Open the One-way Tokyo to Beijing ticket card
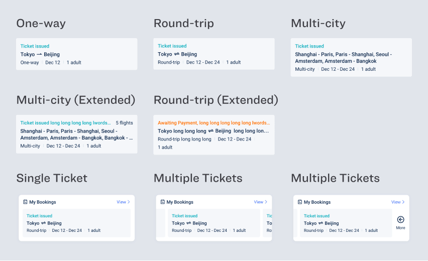 coord(76,54)
